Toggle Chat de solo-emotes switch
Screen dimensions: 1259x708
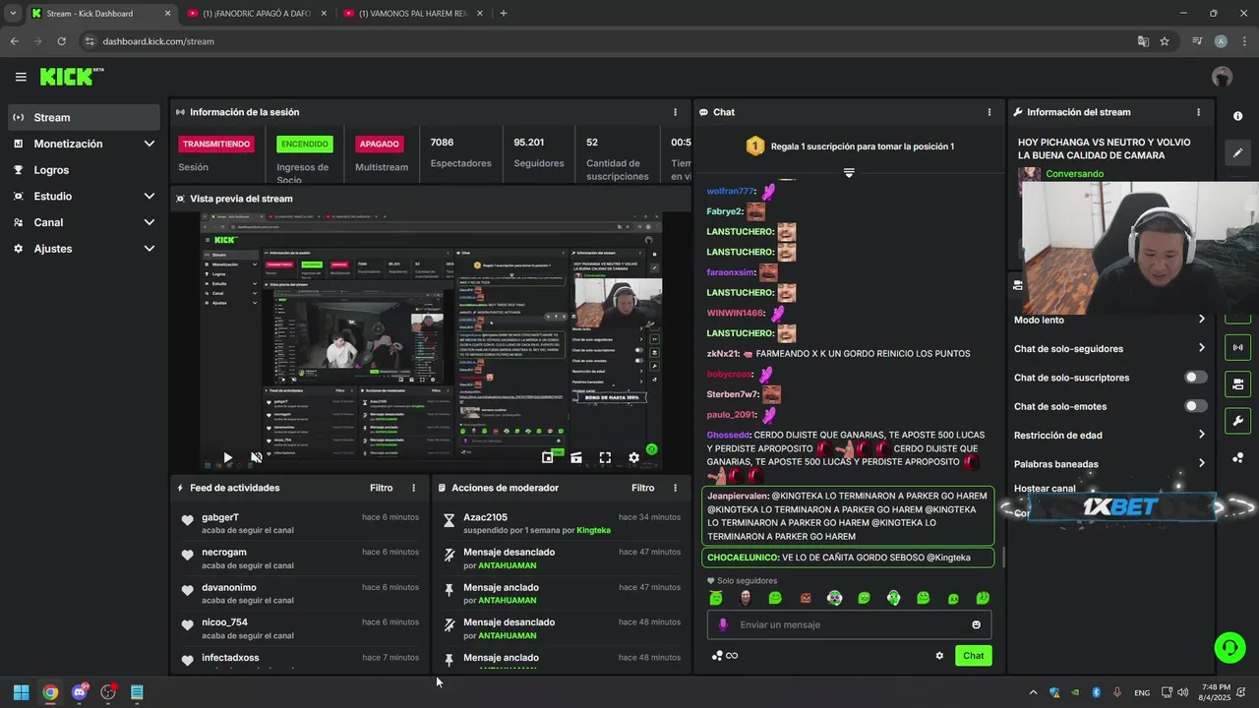(x=1195, y=406)
